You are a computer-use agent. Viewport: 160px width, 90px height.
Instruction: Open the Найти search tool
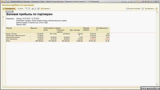tap(20, 8)
